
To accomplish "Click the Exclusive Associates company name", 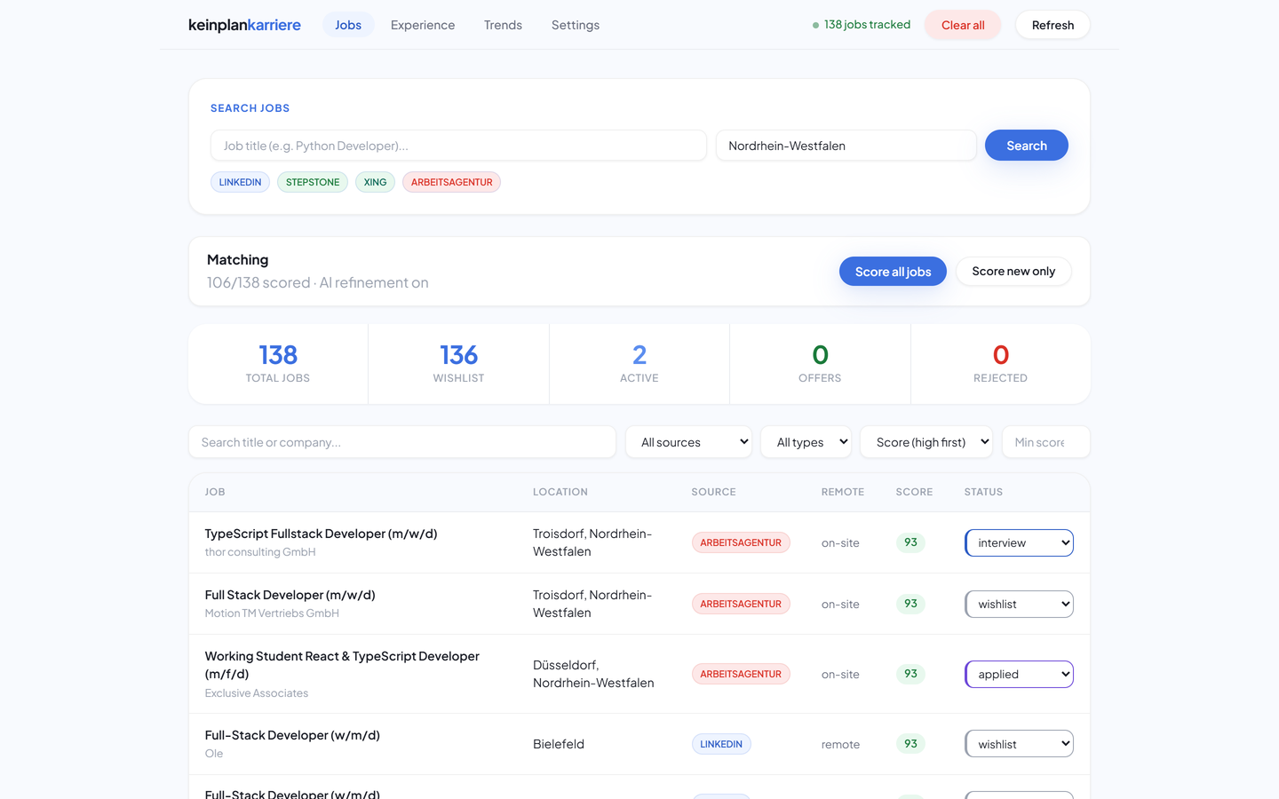I will (x=257, y=693).
